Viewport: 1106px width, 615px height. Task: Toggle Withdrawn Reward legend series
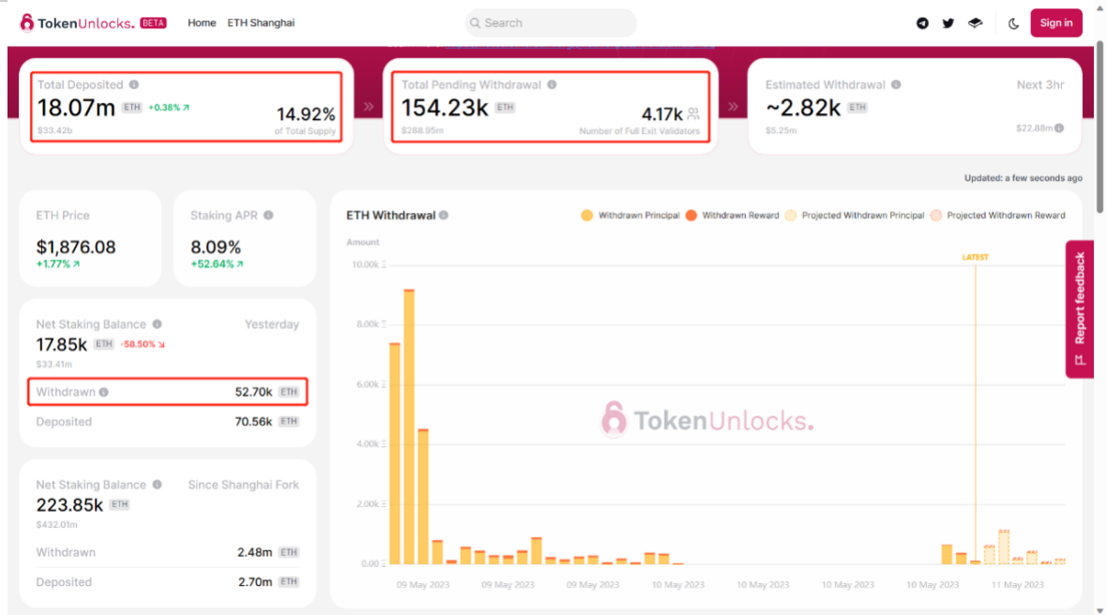pos(732,216)
